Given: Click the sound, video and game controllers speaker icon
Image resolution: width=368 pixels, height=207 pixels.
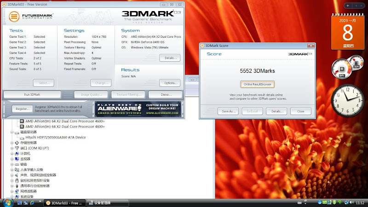Looking at the screenshot, I should coord(17,175).
